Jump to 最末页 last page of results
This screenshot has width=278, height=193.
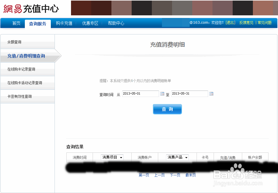point(190,175)
